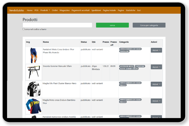Viewport: 189px width, 126px height.
Task: Click the Qtà column header
Action: 93,42
